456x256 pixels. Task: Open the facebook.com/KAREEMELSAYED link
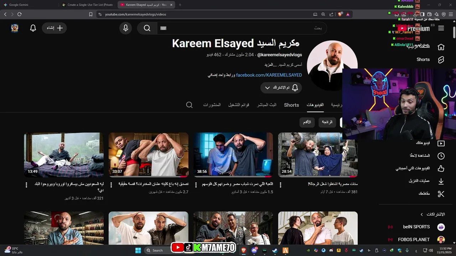[269, 75]
